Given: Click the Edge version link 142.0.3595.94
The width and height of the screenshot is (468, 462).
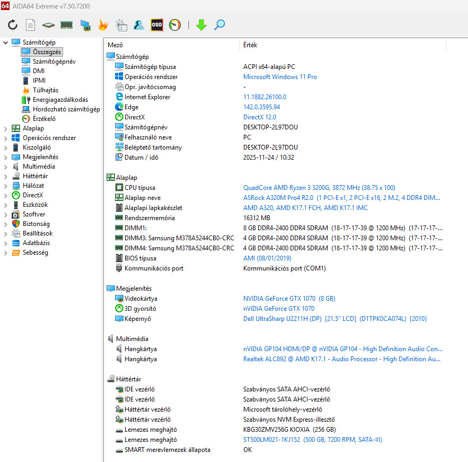Looking at the screenshot, I should point(261,107).
